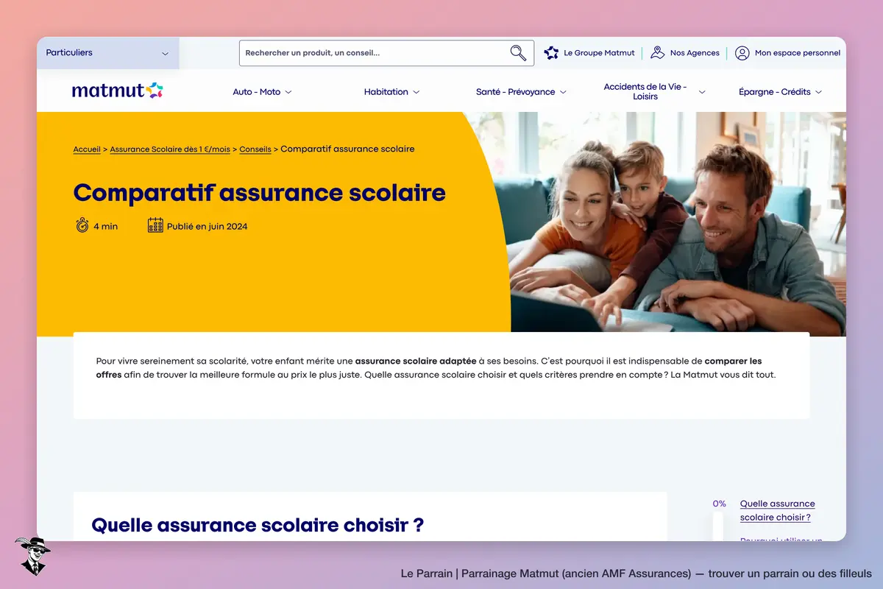Click the Publié en juin 2024 text
Image resolution: width=883 pixels, height=589 pixels.
click(208, 226)
